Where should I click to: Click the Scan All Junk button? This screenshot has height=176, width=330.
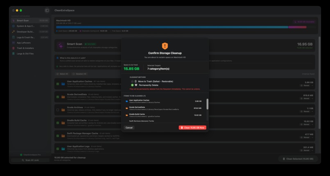point(30,160)
